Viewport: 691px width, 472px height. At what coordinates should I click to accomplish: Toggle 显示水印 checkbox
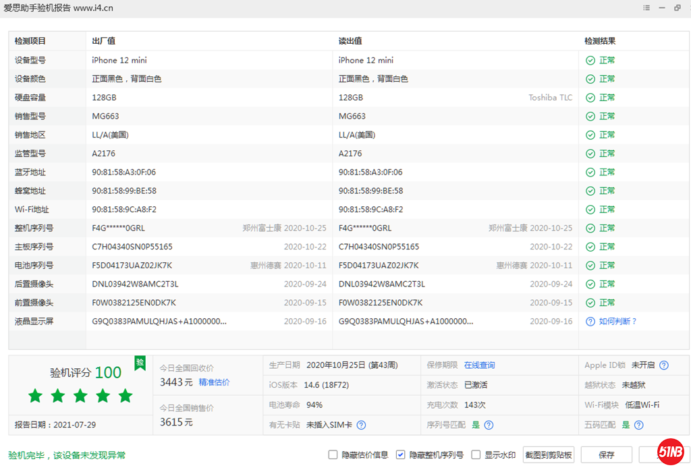[x=476, y=455]
